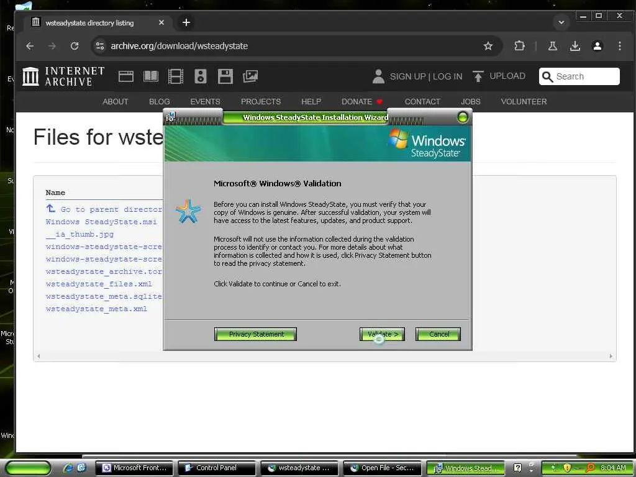636x477 pixels.
Task: Open the JOBS menu item
Action: pos(471,101)
